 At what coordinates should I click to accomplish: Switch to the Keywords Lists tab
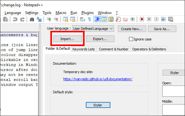[84, 49]
